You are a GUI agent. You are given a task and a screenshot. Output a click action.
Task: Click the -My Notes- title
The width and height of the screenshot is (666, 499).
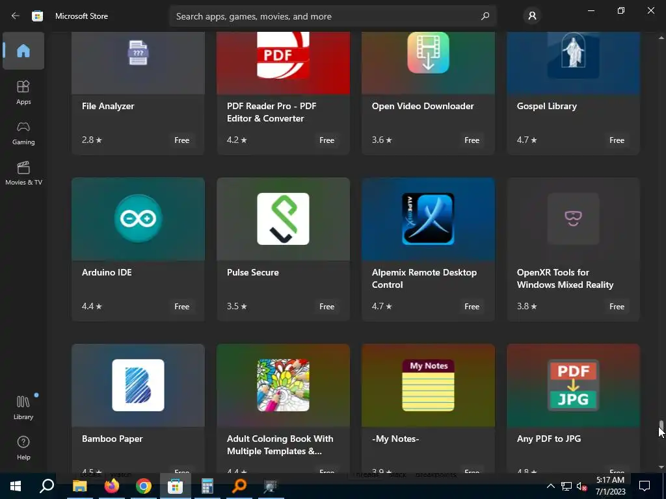395,439
